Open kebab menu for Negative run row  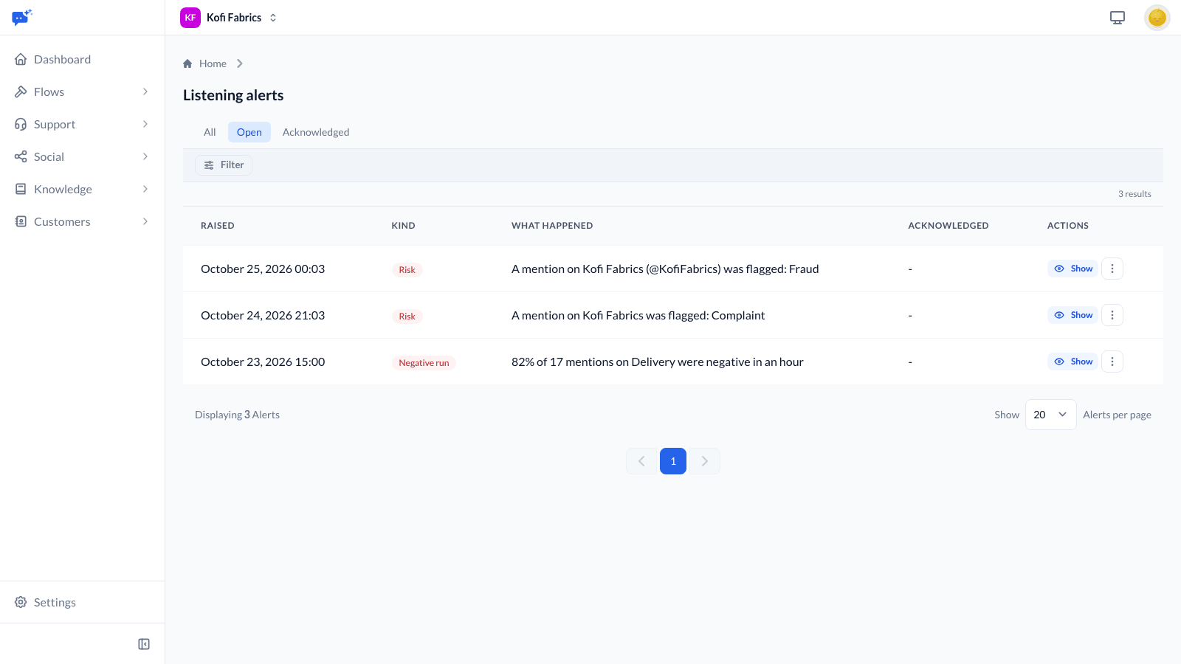point(1112,362)
